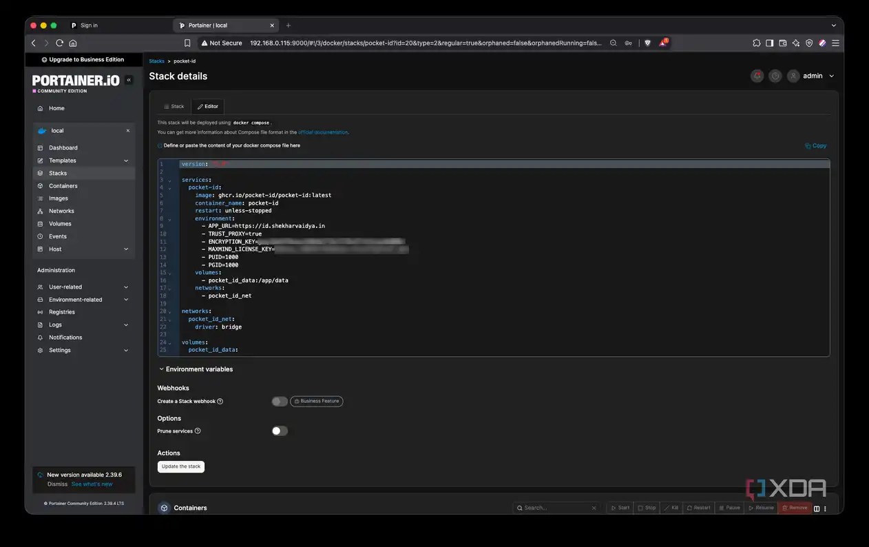
Task: Click the Brave Rewards triangle icon
Action: tap(663, 43)
